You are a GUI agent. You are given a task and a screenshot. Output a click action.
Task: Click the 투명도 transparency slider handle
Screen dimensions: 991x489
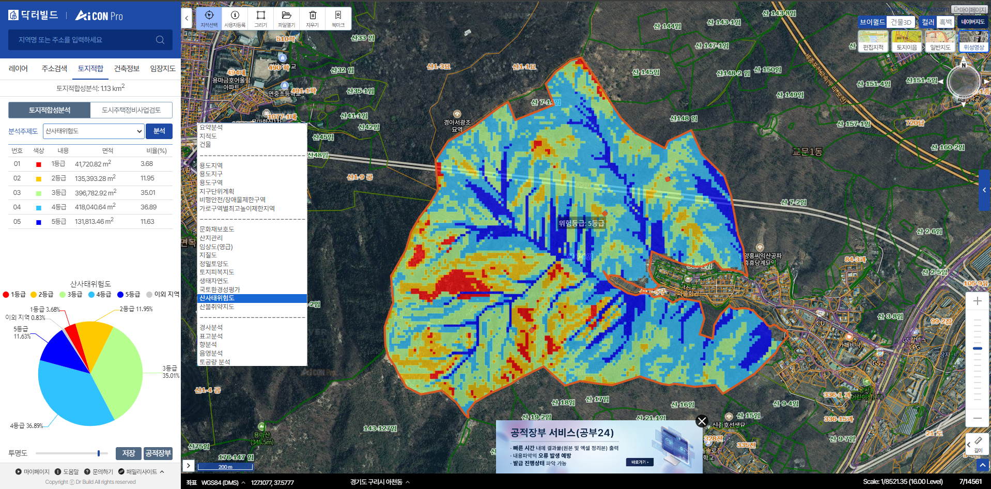pyautogui.click(x=99, y=453)
